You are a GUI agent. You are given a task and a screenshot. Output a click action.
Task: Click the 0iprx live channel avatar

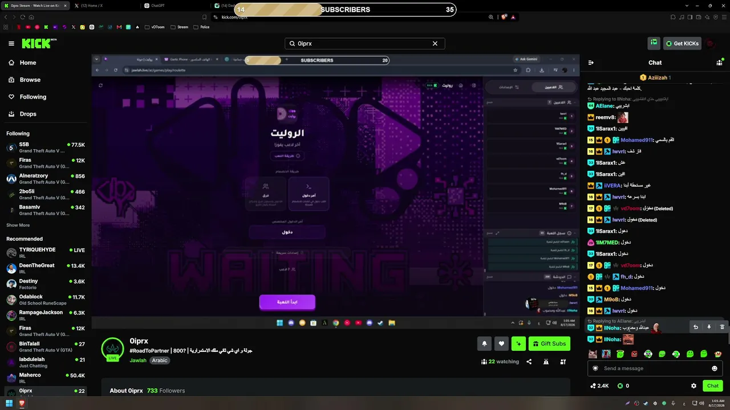coord(112,348)
